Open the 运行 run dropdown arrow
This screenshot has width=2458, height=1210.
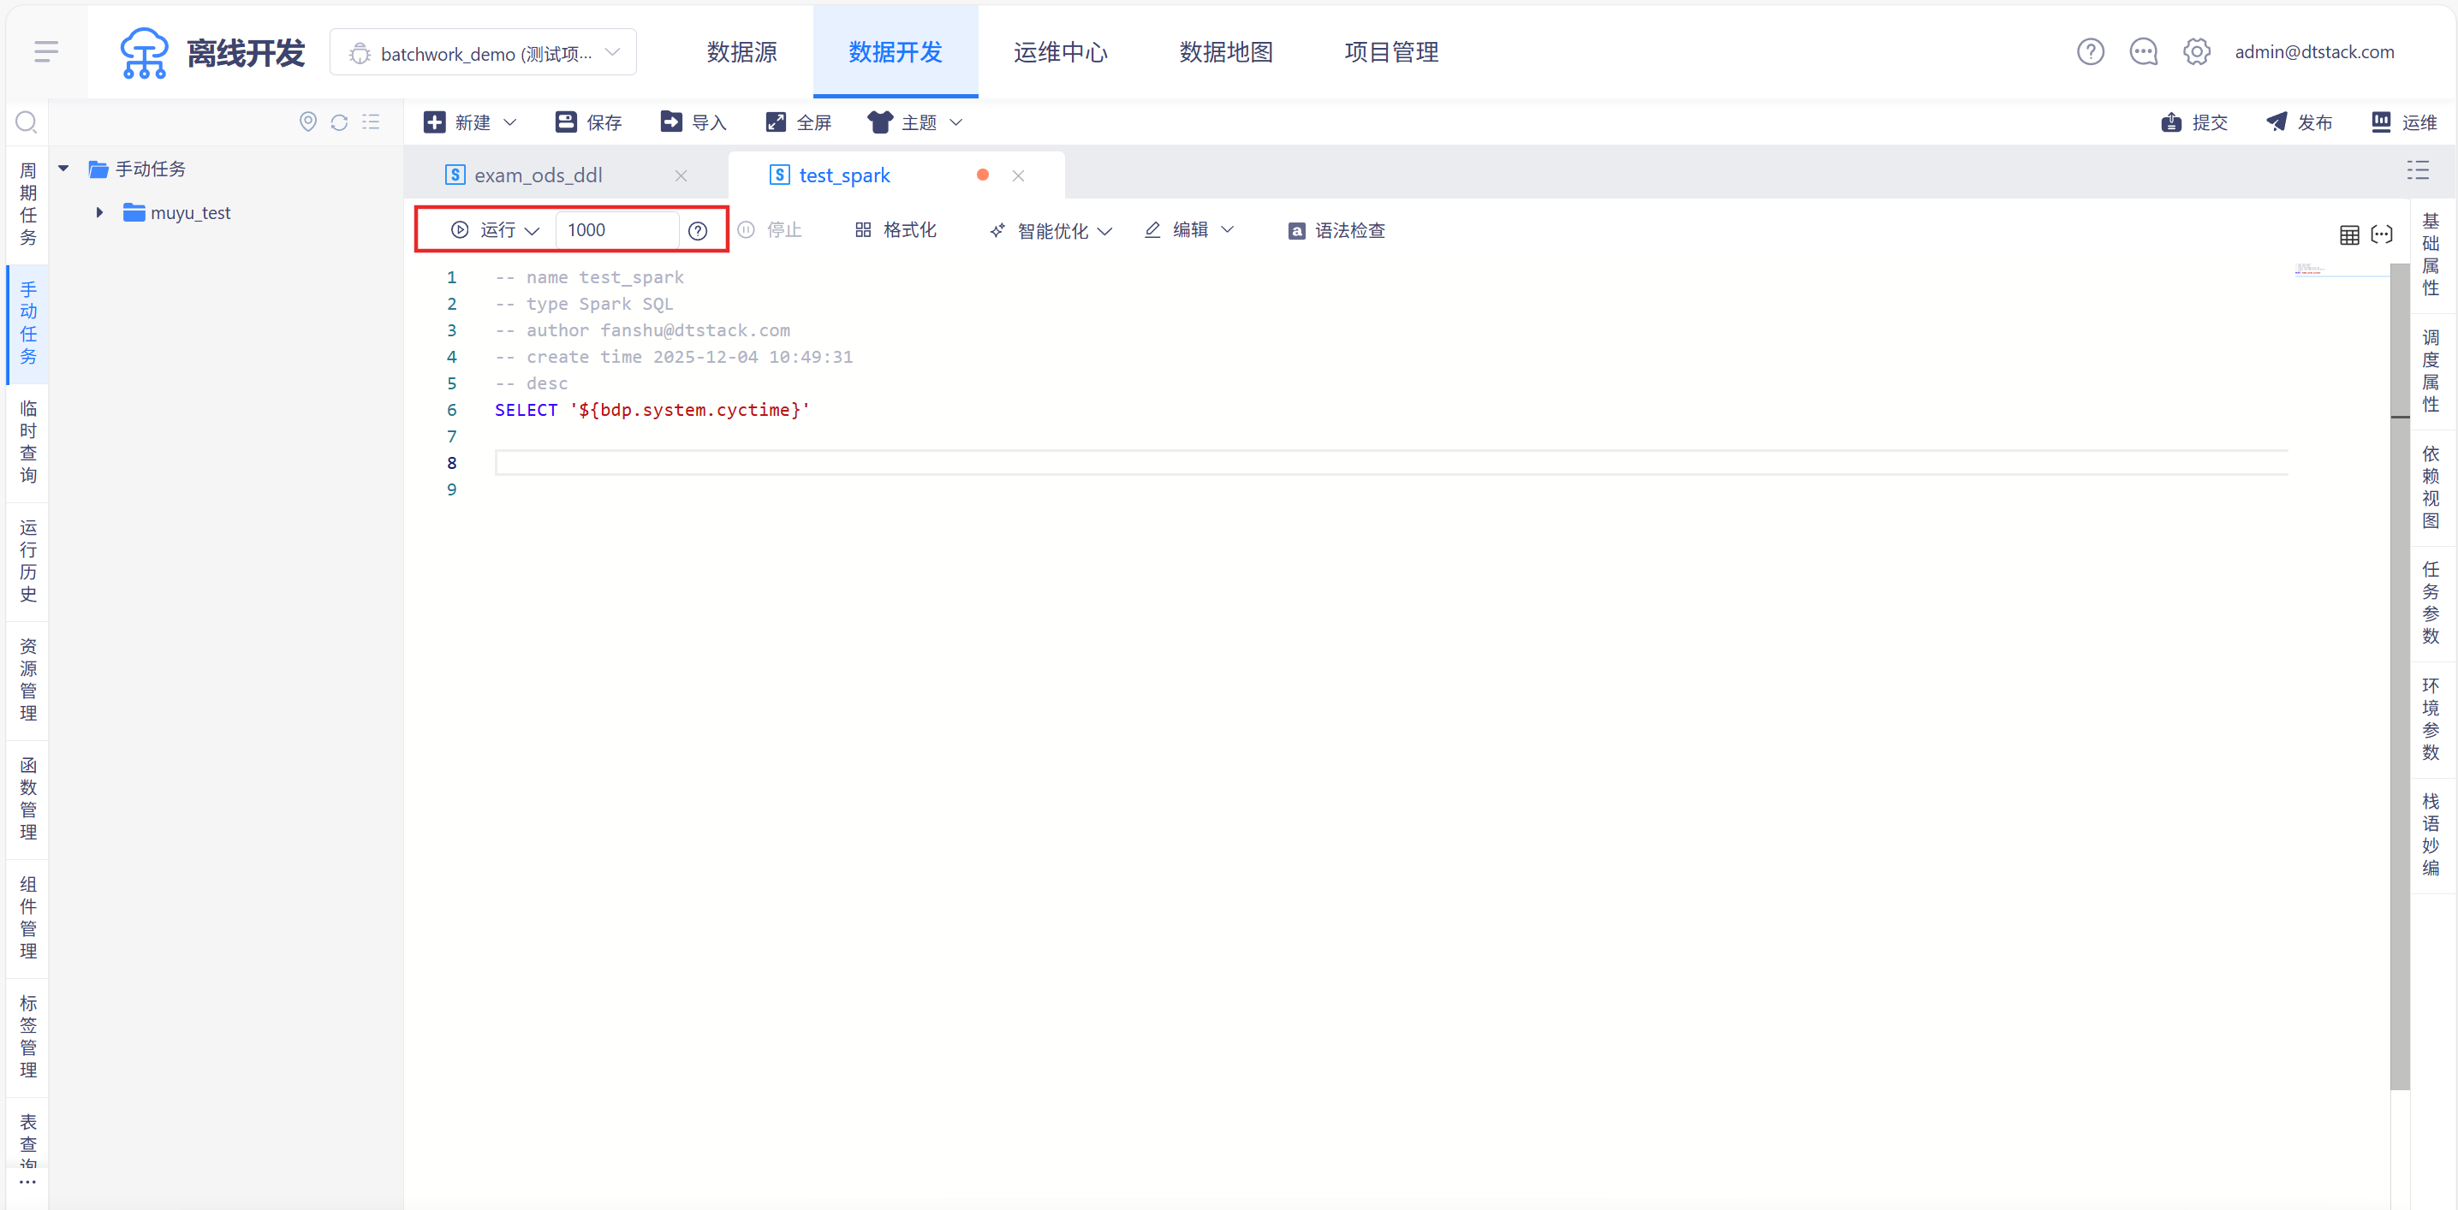click(533, 231)
